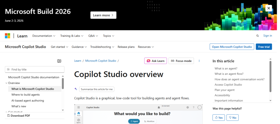This screenshot has width=280, height=124.
Task: Jump to Important information section
Action: tap(229, 101)
